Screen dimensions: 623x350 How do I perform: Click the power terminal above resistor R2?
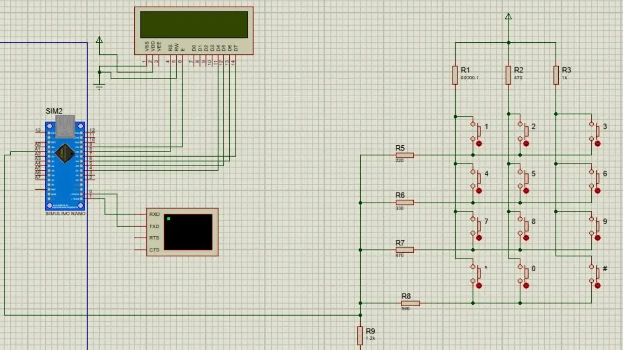(508, 17)
